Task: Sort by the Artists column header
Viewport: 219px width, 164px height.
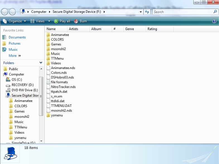Action: [x=78, y=29]
